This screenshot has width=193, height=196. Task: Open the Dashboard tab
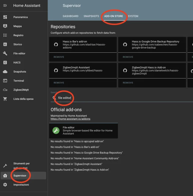(x=71, y=16)
